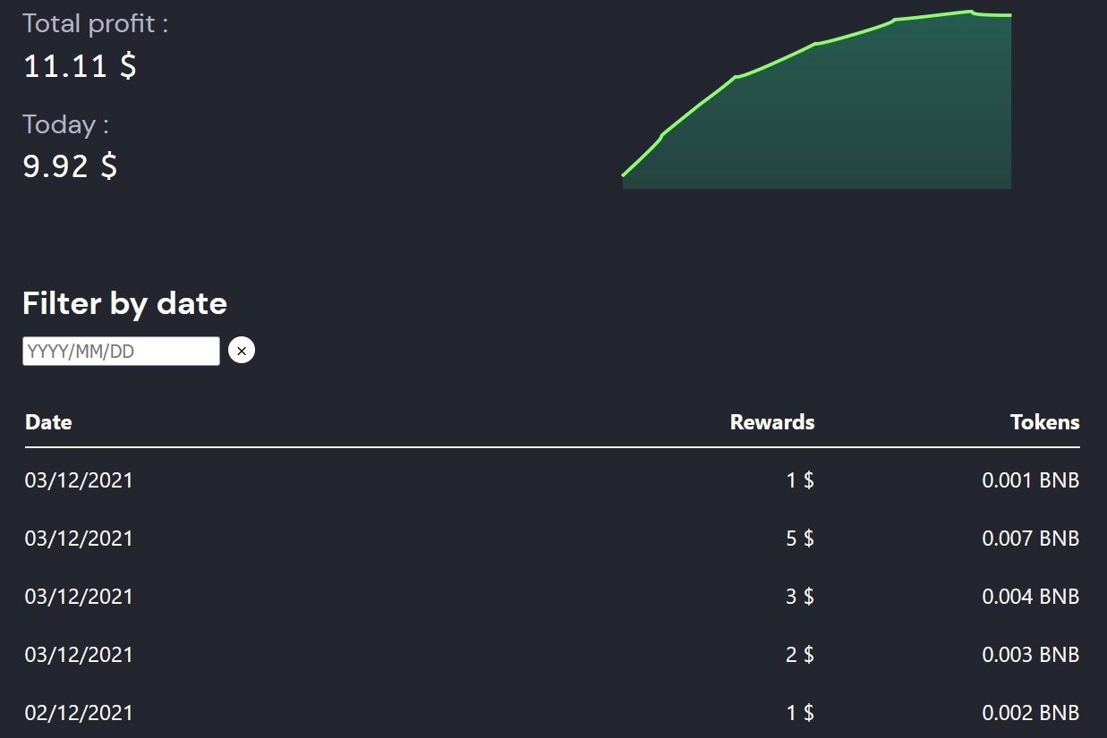Viewport: 1107px width, 738px height.
Task: Select the 0.004 BNB tokens cell
Action: tap(1030, 597)
